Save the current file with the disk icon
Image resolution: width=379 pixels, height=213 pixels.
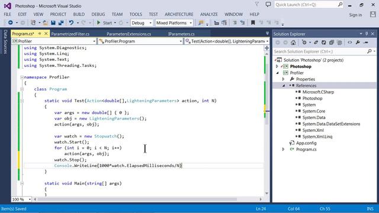coord(53,22)
